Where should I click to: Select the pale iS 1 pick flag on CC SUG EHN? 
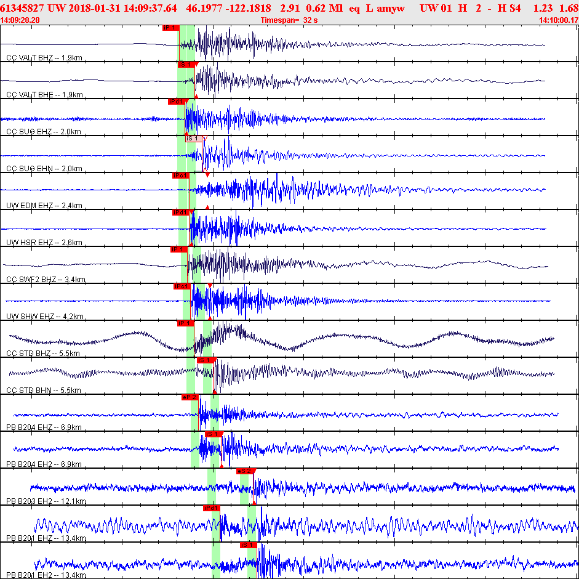[194, 139]
